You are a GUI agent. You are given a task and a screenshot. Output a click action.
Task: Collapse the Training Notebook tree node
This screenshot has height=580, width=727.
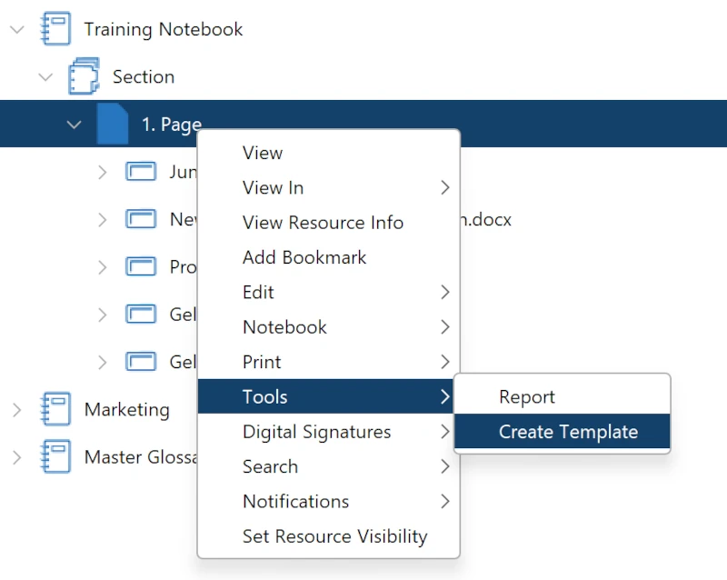[17, 30]
